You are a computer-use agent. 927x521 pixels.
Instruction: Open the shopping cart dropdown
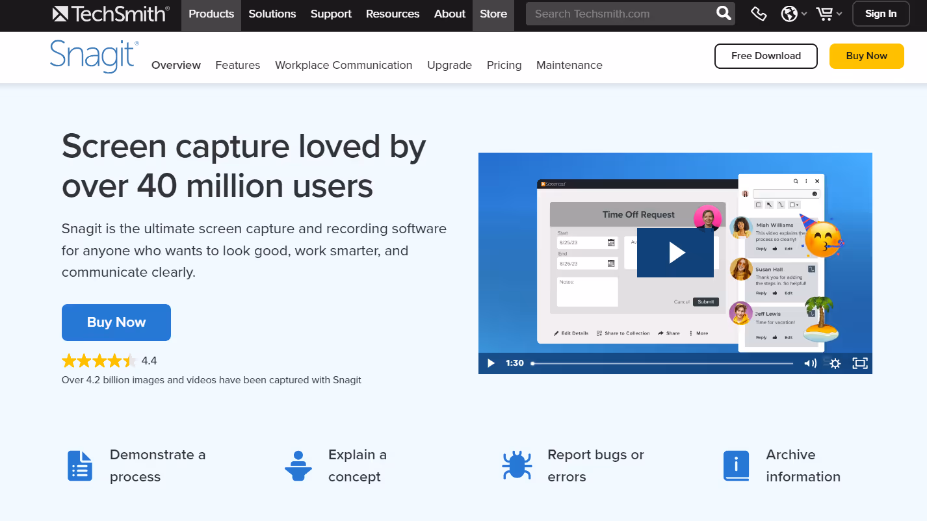(x=829, y=14)
